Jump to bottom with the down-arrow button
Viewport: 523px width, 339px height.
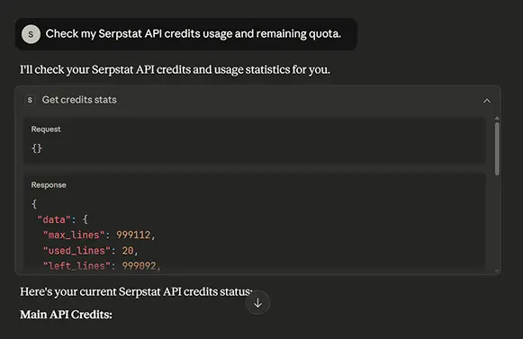tap(257, 303)
